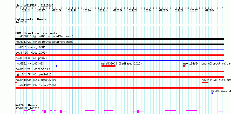Click the 62217k ruler tick label
The width and height of the screenshot is (231, 114).
(x=42, y=10)
